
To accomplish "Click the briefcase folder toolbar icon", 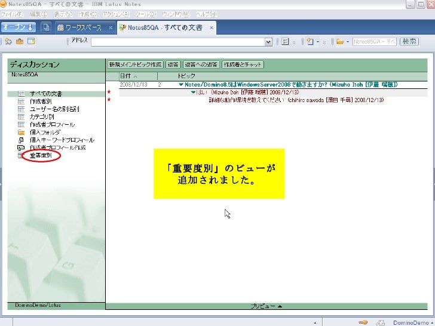I will click(20, 42).
